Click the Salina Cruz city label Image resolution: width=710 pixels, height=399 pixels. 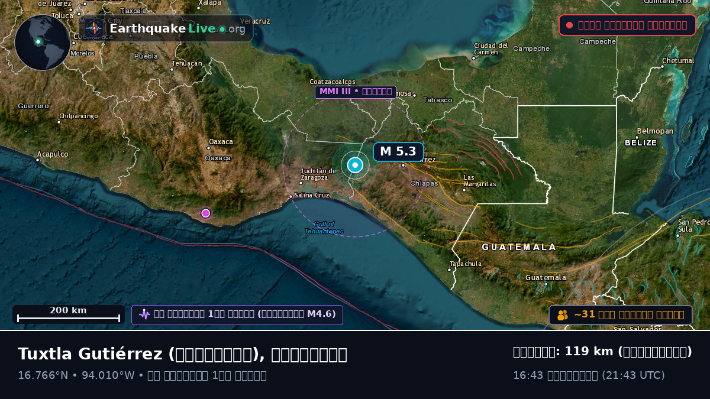(312, 195)
